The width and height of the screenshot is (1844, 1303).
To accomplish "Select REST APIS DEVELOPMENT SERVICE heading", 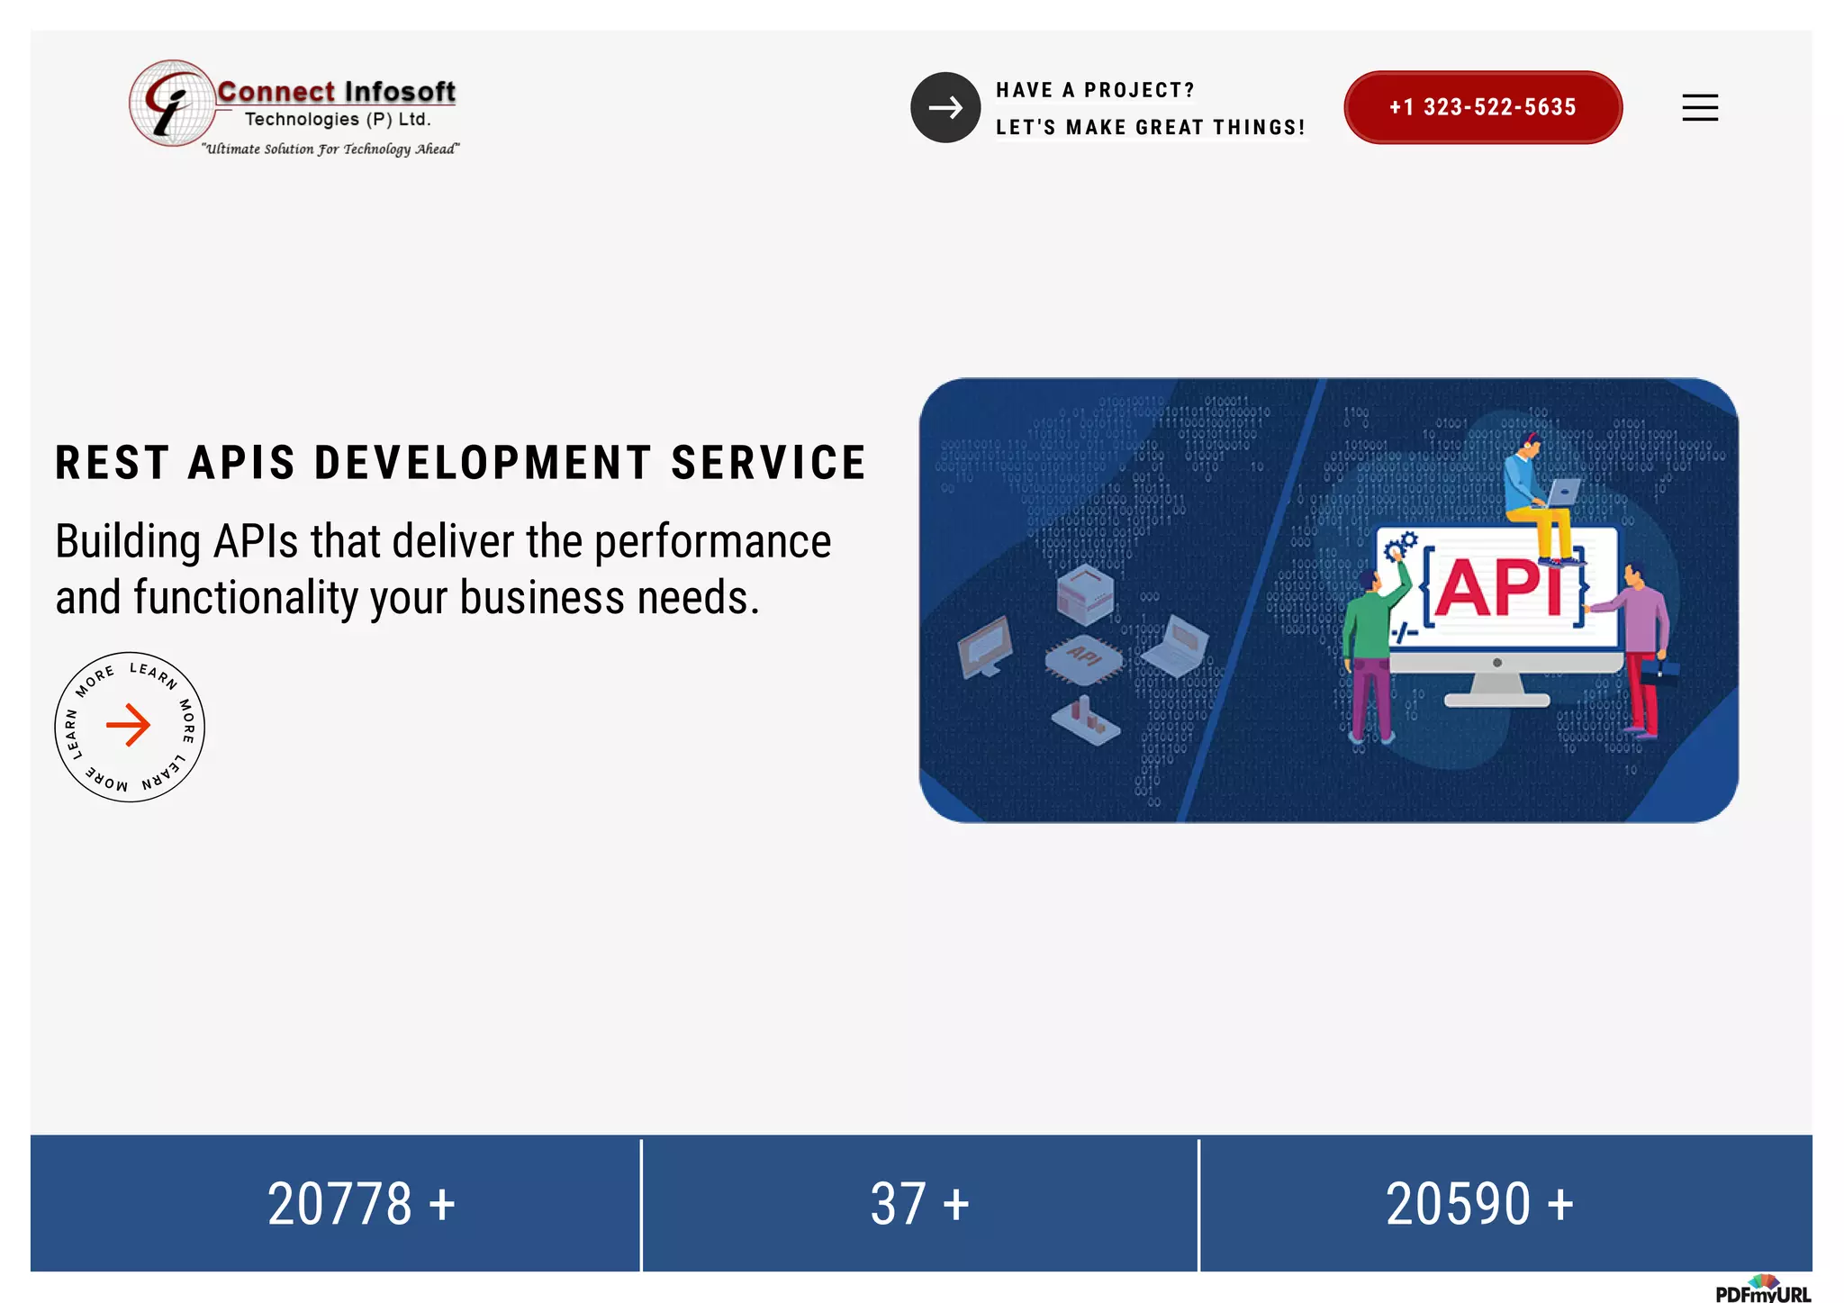I will point(460,463).
